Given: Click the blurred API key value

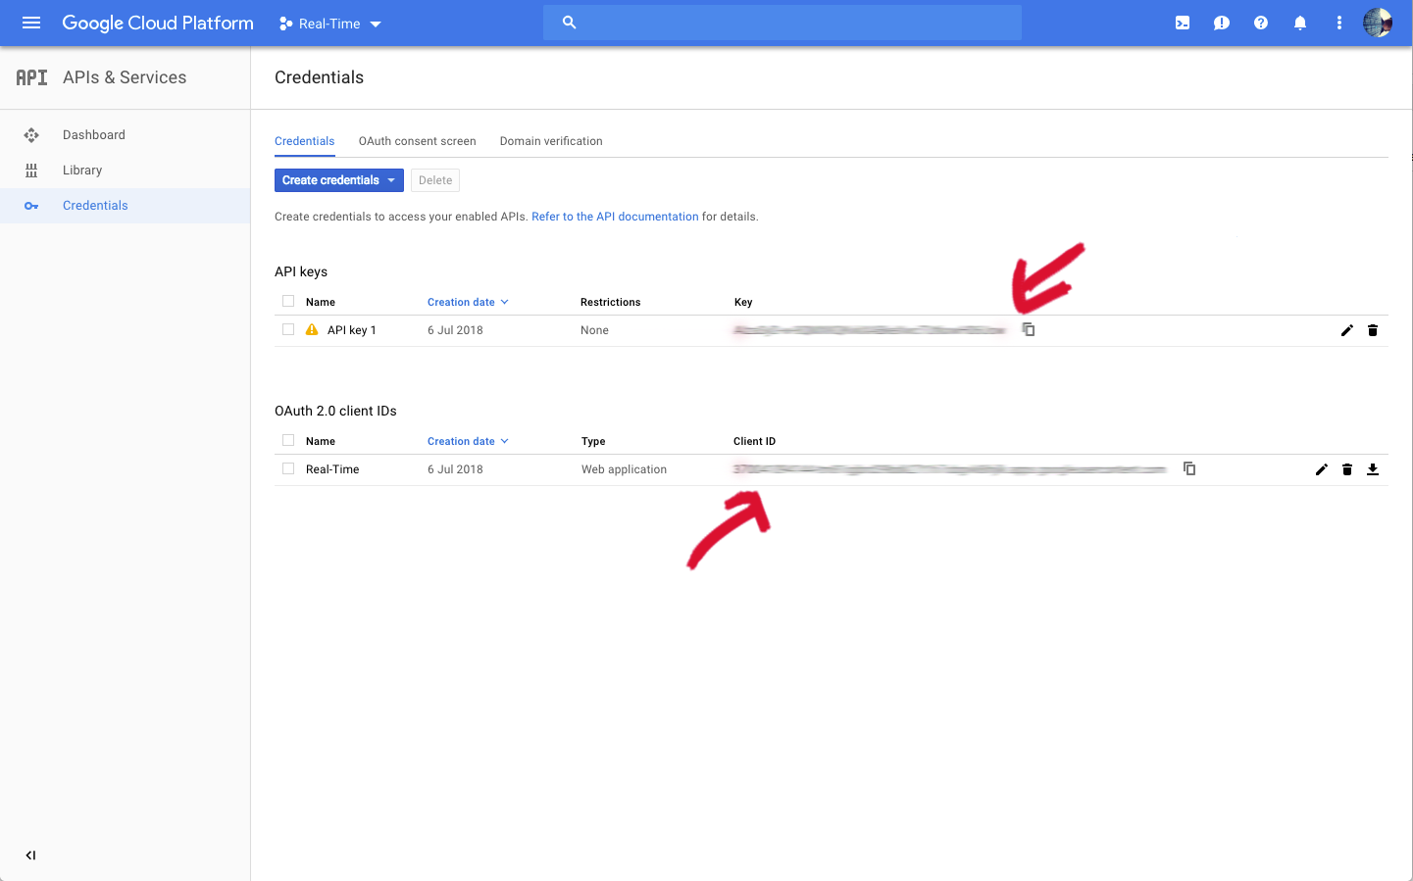Looking at the screenshot, I should click(x=870, y=330).
